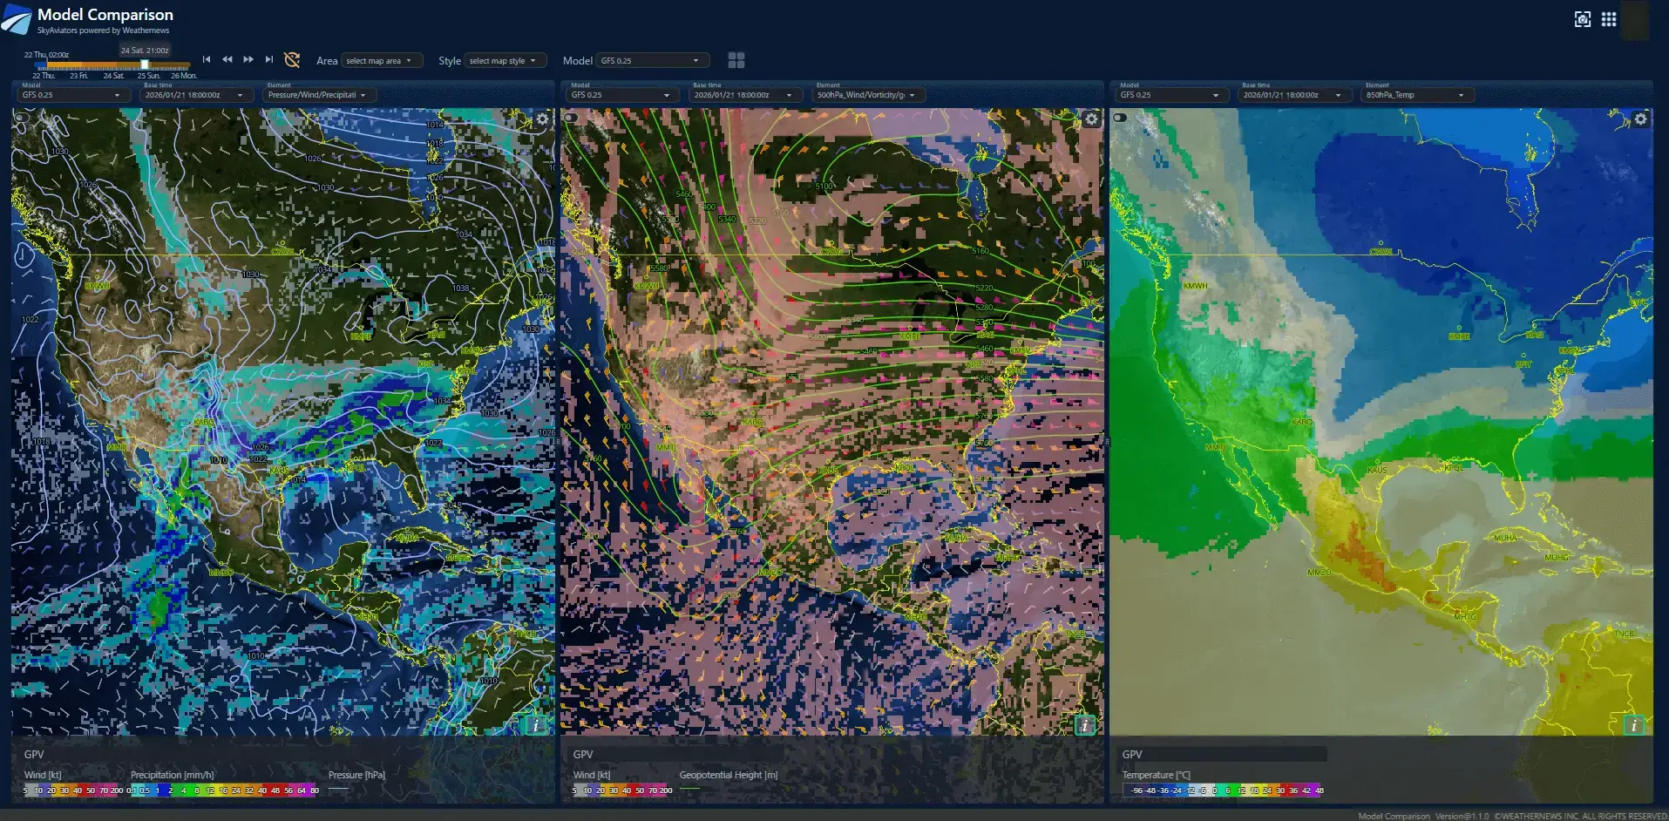Toggle the switch on the right map panel
The image size is (1669, 821).
click(x=1121, y=118)
